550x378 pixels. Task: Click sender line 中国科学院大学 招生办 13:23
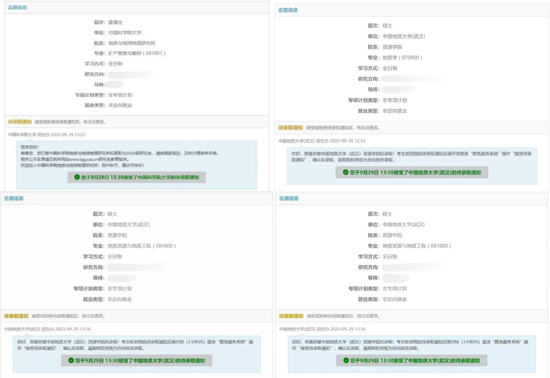tap(46, 135)
